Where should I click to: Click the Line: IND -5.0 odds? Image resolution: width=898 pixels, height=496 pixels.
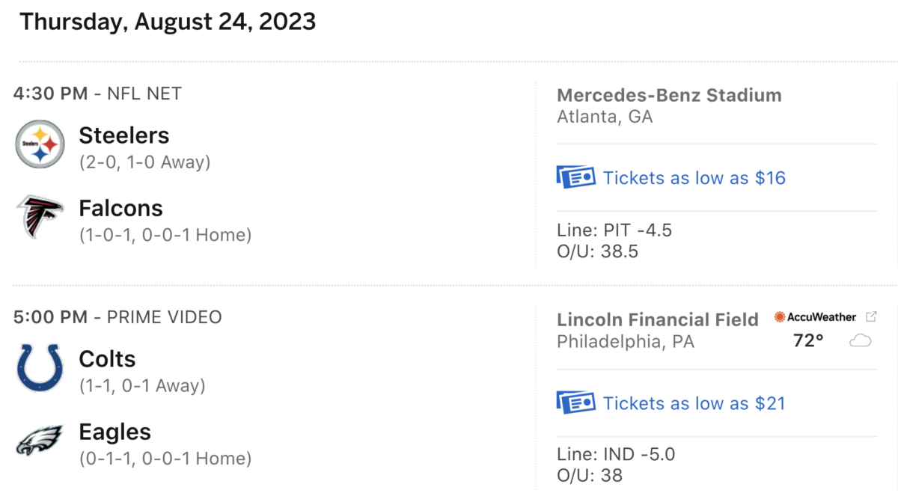tap(616, 455)
